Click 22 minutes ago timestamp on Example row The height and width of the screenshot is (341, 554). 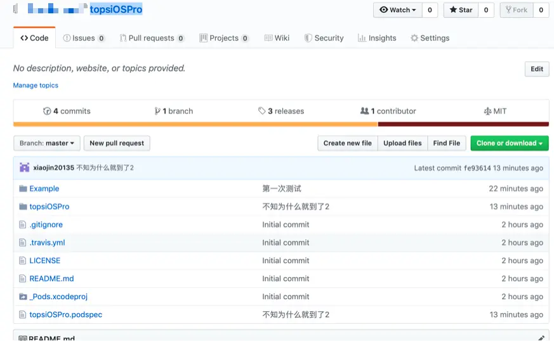tap(516, 188)
